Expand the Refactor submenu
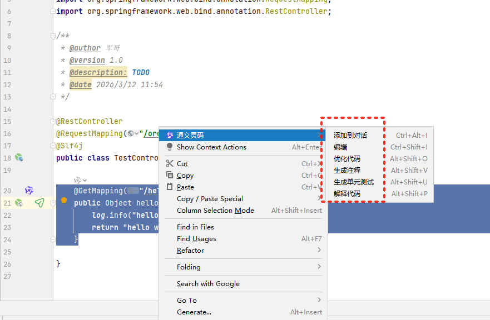 (190, 251)
